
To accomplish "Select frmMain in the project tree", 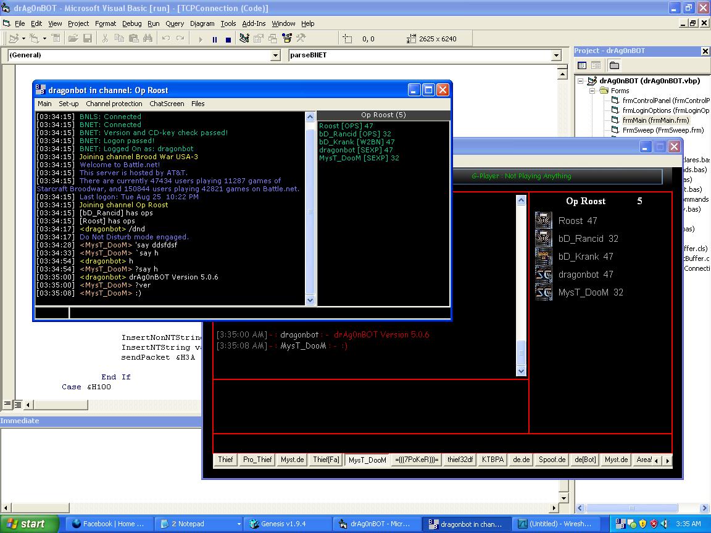I will click(655, 120).
